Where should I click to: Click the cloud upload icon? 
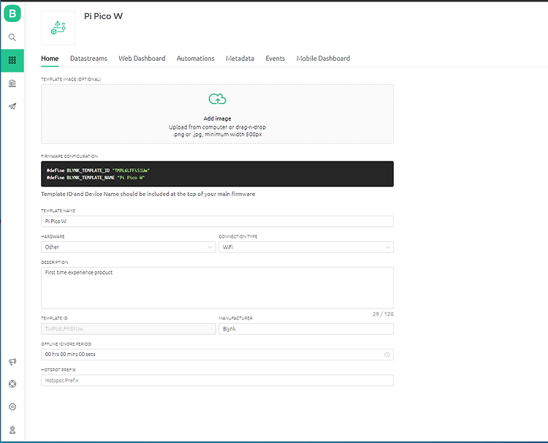218,99
